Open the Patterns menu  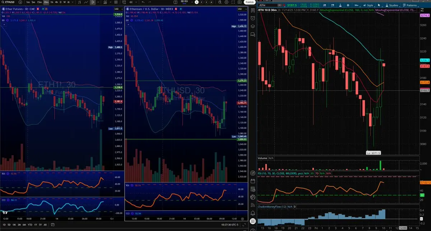pyautogui.click(x=410, y=5)
